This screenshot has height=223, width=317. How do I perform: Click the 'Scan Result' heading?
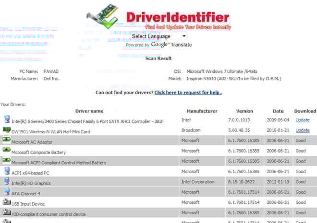[158, 59]
